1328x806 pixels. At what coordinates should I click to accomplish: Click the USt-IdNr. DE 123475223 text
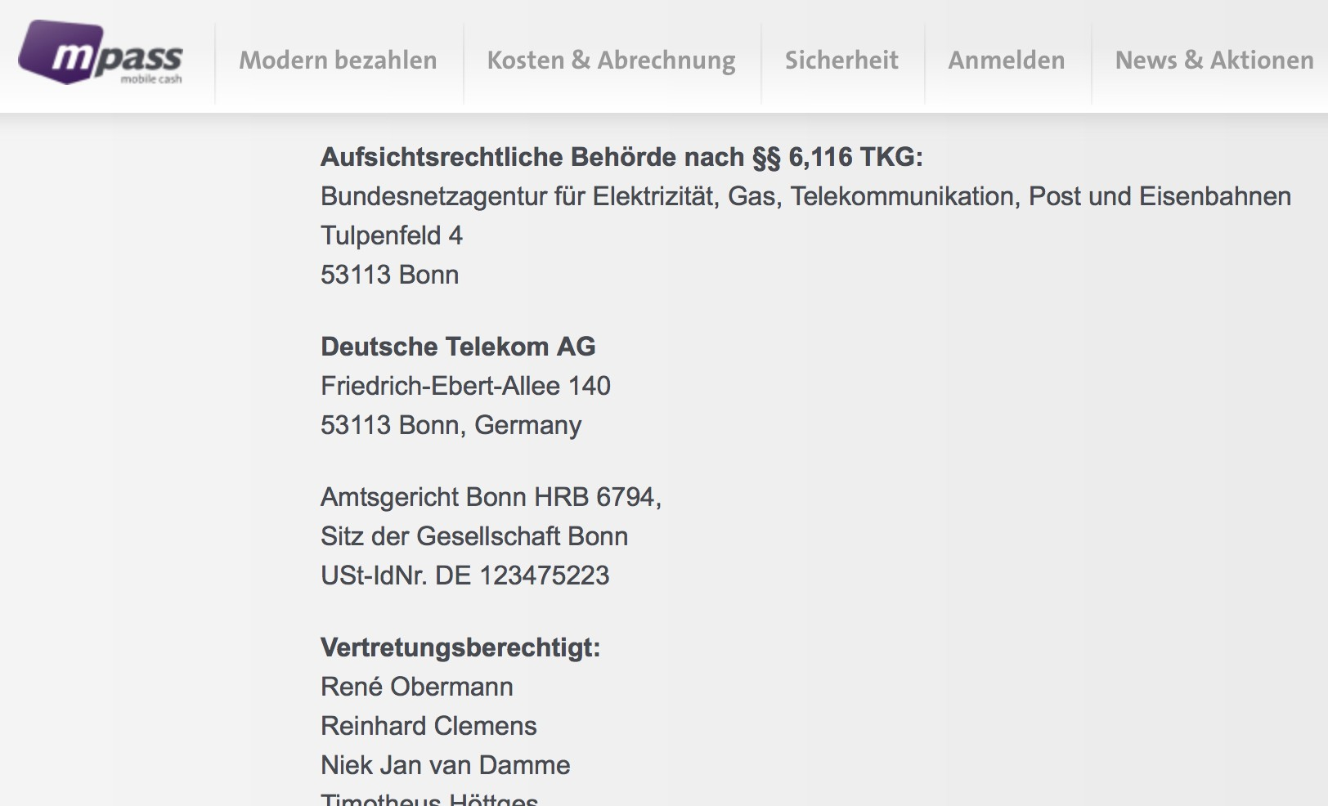(464, 575)
